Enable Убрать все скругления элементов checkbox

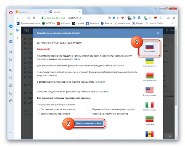coord(90,114)
